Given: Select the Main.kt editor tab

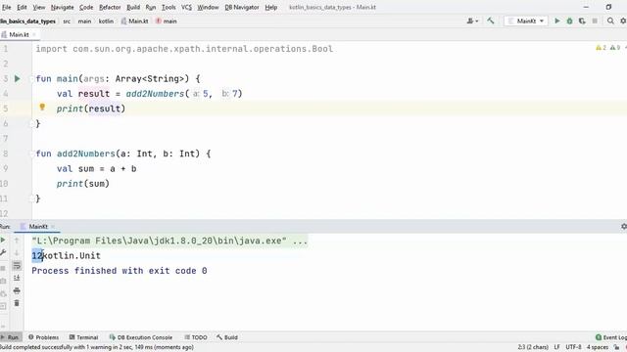Looking at the screenshot, I should (19, 35).
